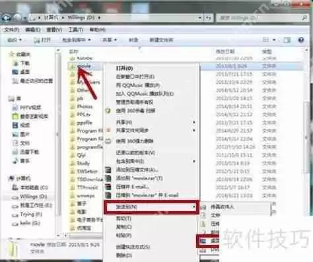This screenshot has height=262, width=313.
Task: Select 本地磁盘 (C:) drive icon
Action: pyautogui.click(x=15, y=187)
